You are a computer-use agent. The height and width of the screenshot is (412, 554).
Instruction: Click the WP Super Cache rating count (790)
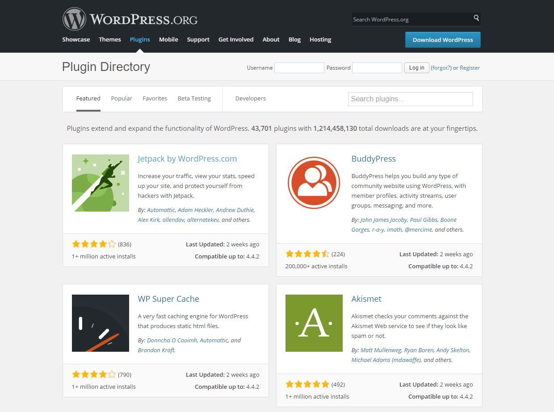(125, 375)
